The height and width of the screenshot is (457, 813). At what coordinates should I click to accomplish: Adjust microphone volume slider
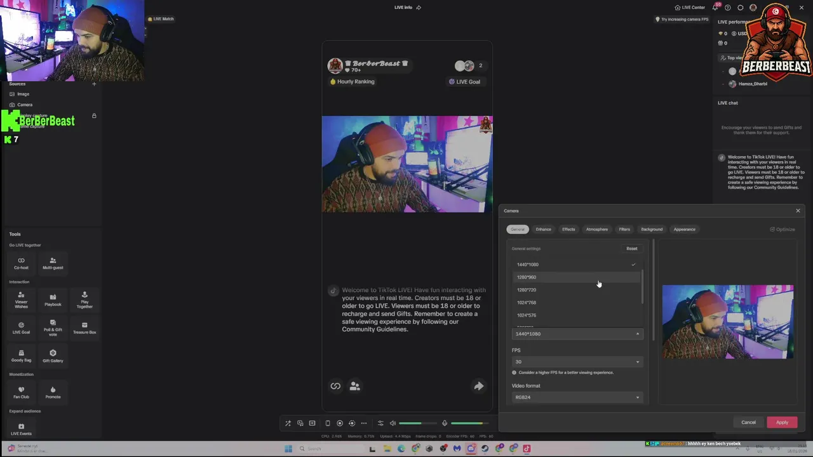tap(469, 423)
